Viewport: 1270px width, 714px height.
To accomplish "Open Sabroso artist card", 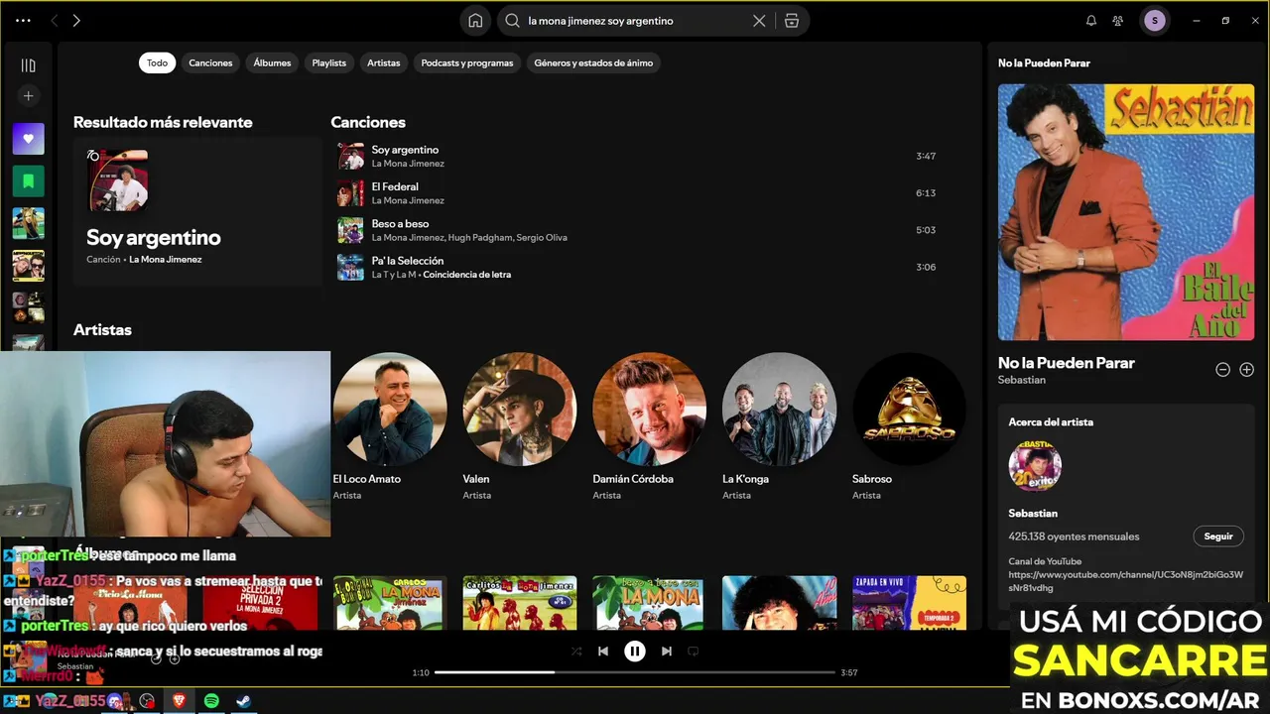I will coord(909,424).
